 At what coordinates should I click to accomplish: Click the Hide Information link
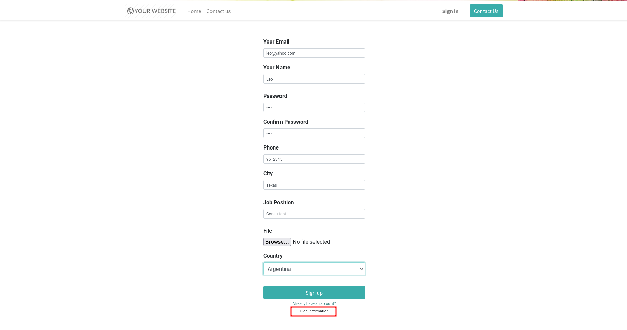314,311
